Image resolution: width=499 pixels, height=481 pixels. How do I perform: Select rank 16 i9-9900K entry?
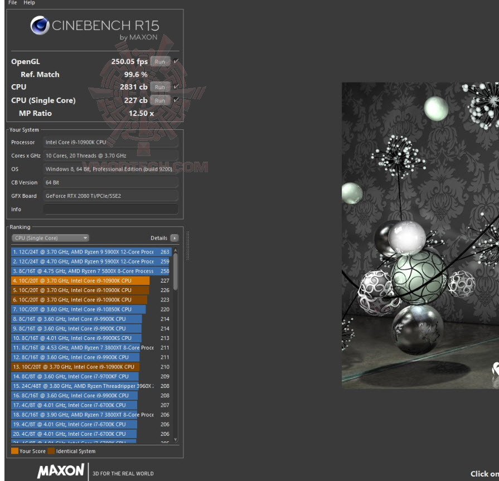tap(91, 395)
